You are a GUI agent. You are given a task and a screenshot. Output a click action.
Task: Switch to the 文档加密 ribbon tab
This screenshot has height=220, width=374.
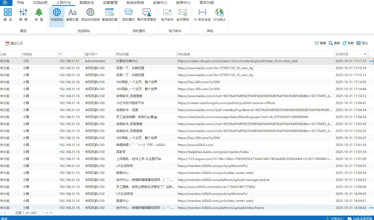pos(40,3)
